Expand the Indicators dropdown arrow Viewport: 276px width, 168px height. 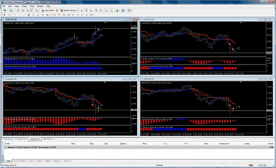[x=119, y=11]
